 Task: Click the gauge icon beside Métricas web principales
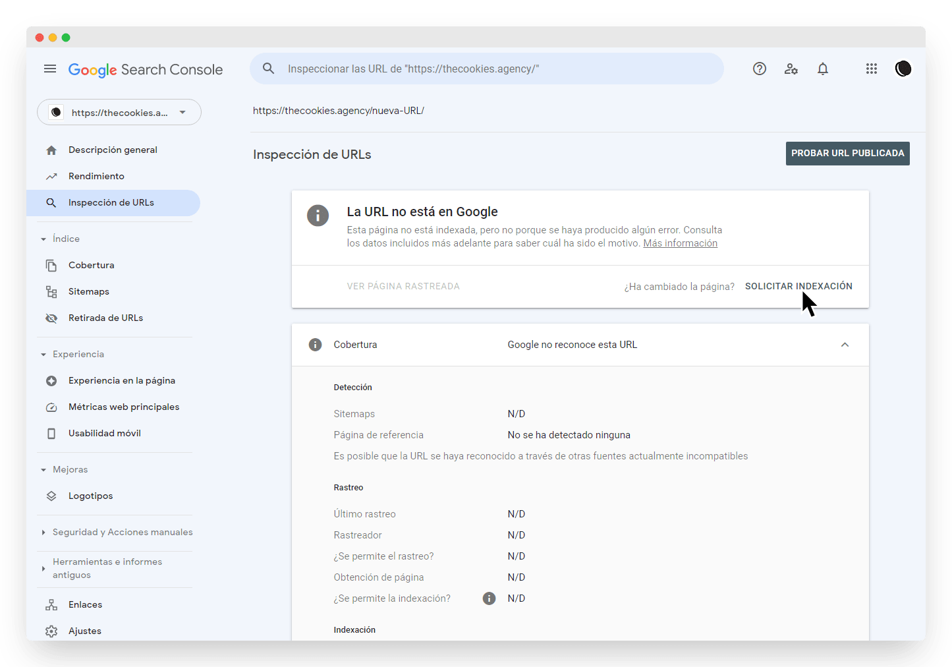[51, 407]
